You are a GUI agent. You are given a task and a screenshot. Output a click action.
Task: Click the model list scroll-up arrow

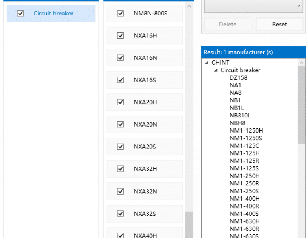[189, 6]
